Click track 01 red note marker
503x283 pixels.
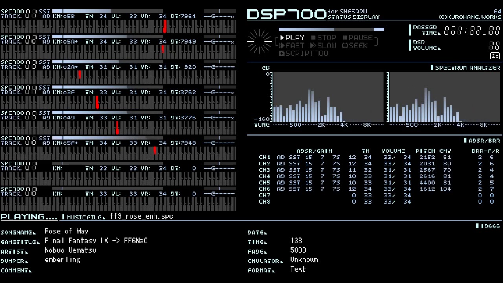[165, 26]
